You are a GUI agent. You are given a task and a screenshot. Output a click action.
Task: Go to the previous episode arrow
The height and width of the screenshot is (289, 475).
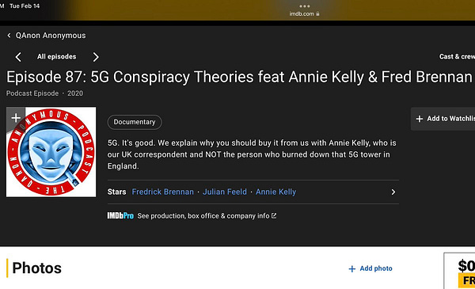[x=18, y=57]
